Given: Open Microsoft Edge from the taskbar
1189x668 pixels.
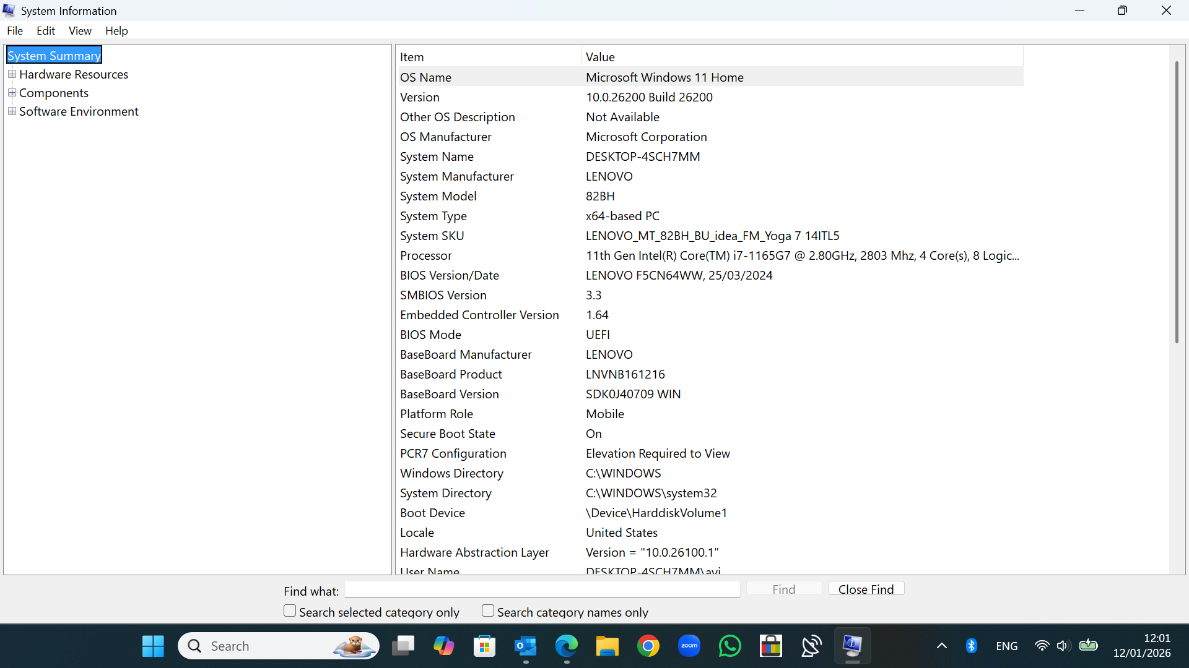Looking at the screenshot, I should point(566,646).
